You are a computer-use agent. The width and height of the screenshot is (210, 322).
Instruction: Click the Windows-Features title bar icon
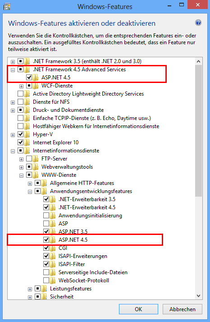[7, 7]
